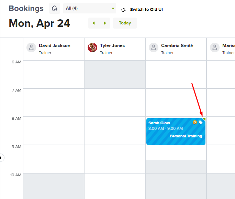Click the green corner marker on booking

pos(204,119)
